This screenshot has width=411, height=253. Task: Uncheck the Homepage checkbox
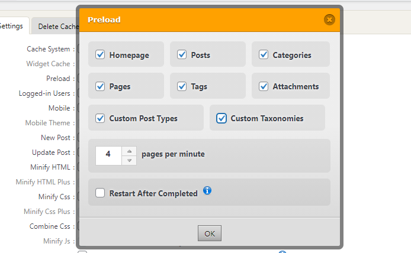click(100, 55)
